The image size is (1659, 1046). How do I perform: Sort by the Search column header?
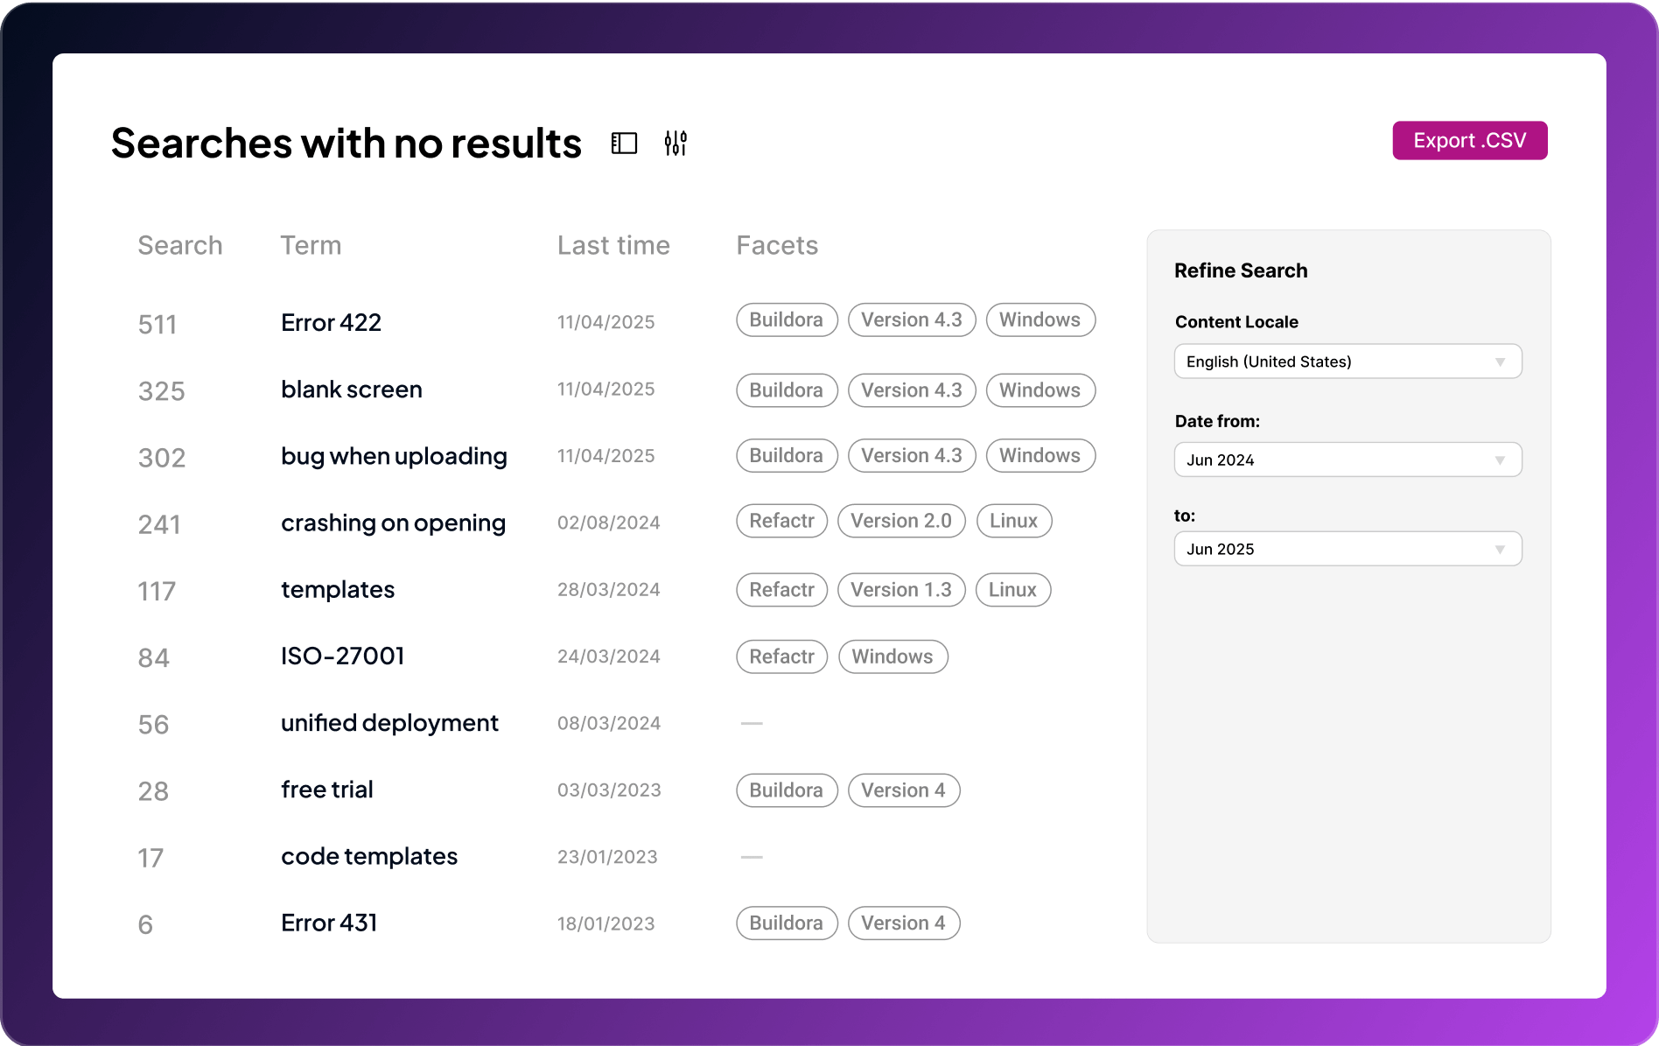click(x=180, y=245)
